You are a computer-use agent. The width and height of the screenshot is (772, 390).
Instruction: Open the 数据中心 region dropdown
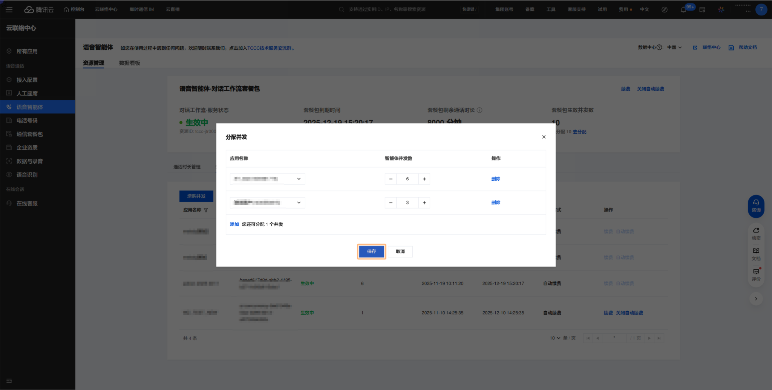pos(674,48)
